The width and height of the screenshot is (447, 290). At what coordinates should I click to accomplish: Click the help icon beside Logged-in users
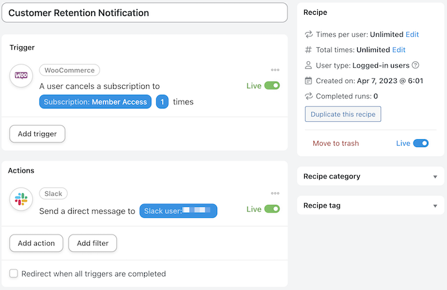415,65
